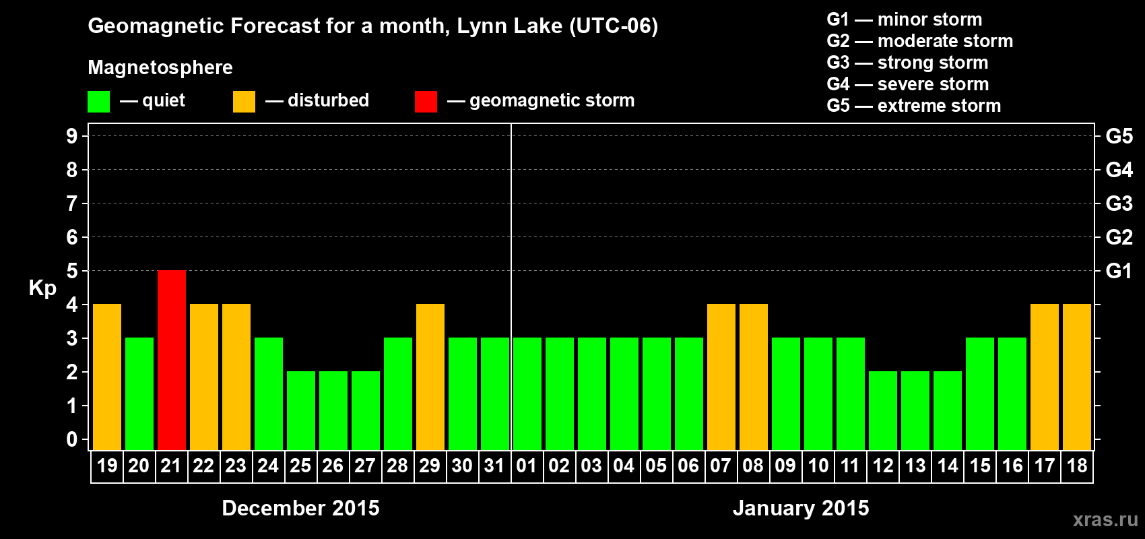The image size is (1145, 539).
Task: Click the date label 30 on the axis
Action: click(463, 466)
